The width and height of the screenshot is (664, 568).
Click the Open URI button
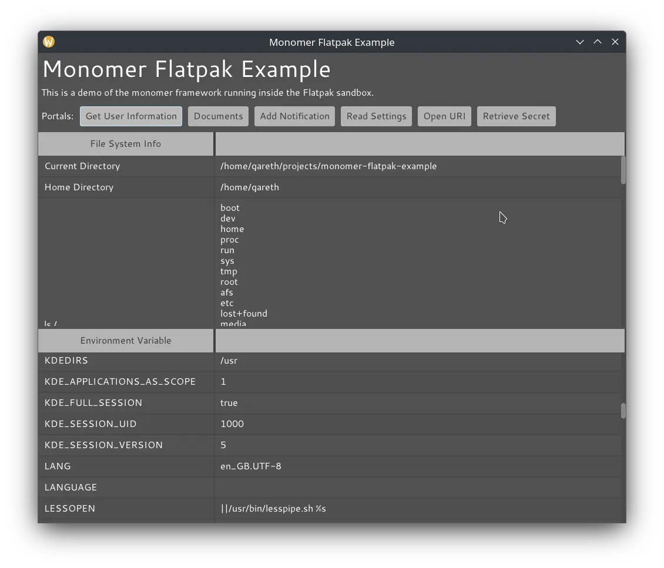click(x=444, y=116)
